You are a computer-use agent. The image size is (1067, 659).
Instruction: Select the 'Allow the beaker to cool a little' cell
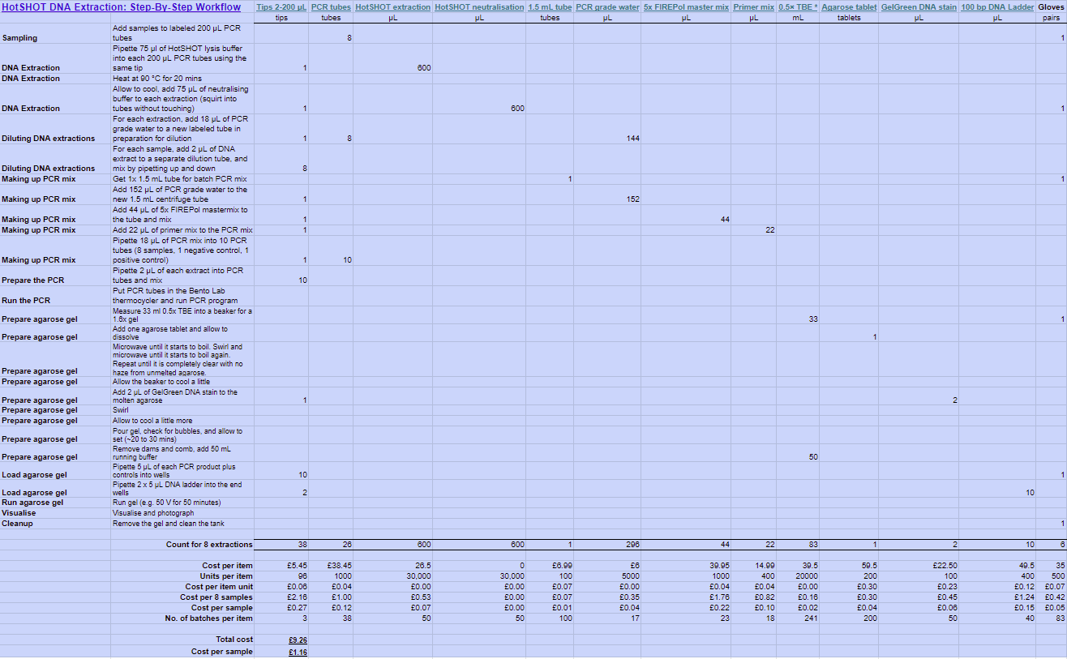point(182,382)
